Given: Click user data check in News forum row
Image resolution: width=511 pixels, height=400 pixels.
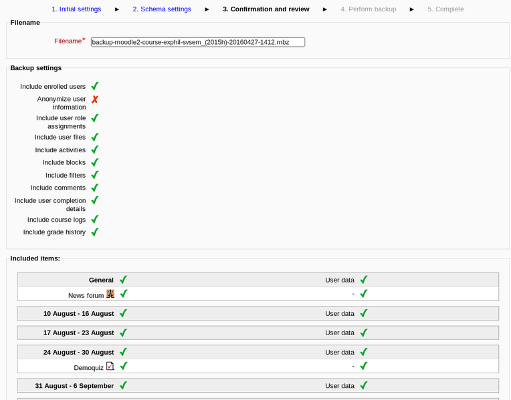Looking at the screenshot, I should [364, 294].
